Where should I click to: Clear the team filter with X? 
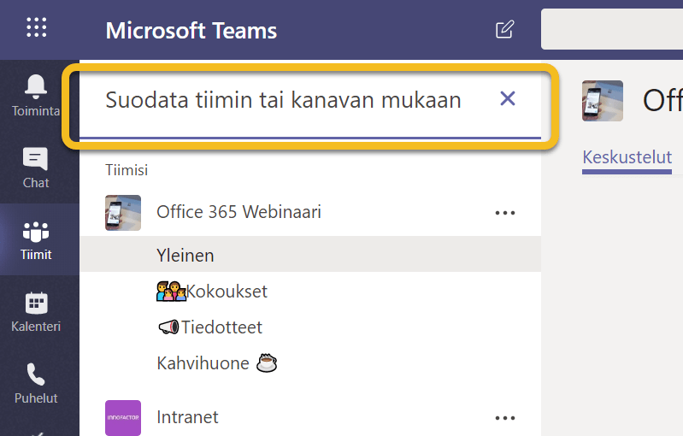click(508, 99)
